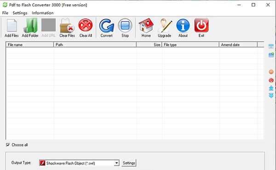Viewport: 276px width, 170px height.
Task: Start conversion with the Convert icon
Action: 107,26
